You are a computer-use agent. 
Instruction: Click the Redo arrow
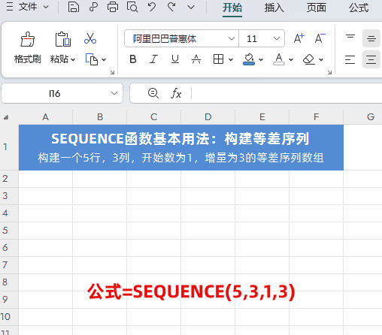[x=171, y=7]
